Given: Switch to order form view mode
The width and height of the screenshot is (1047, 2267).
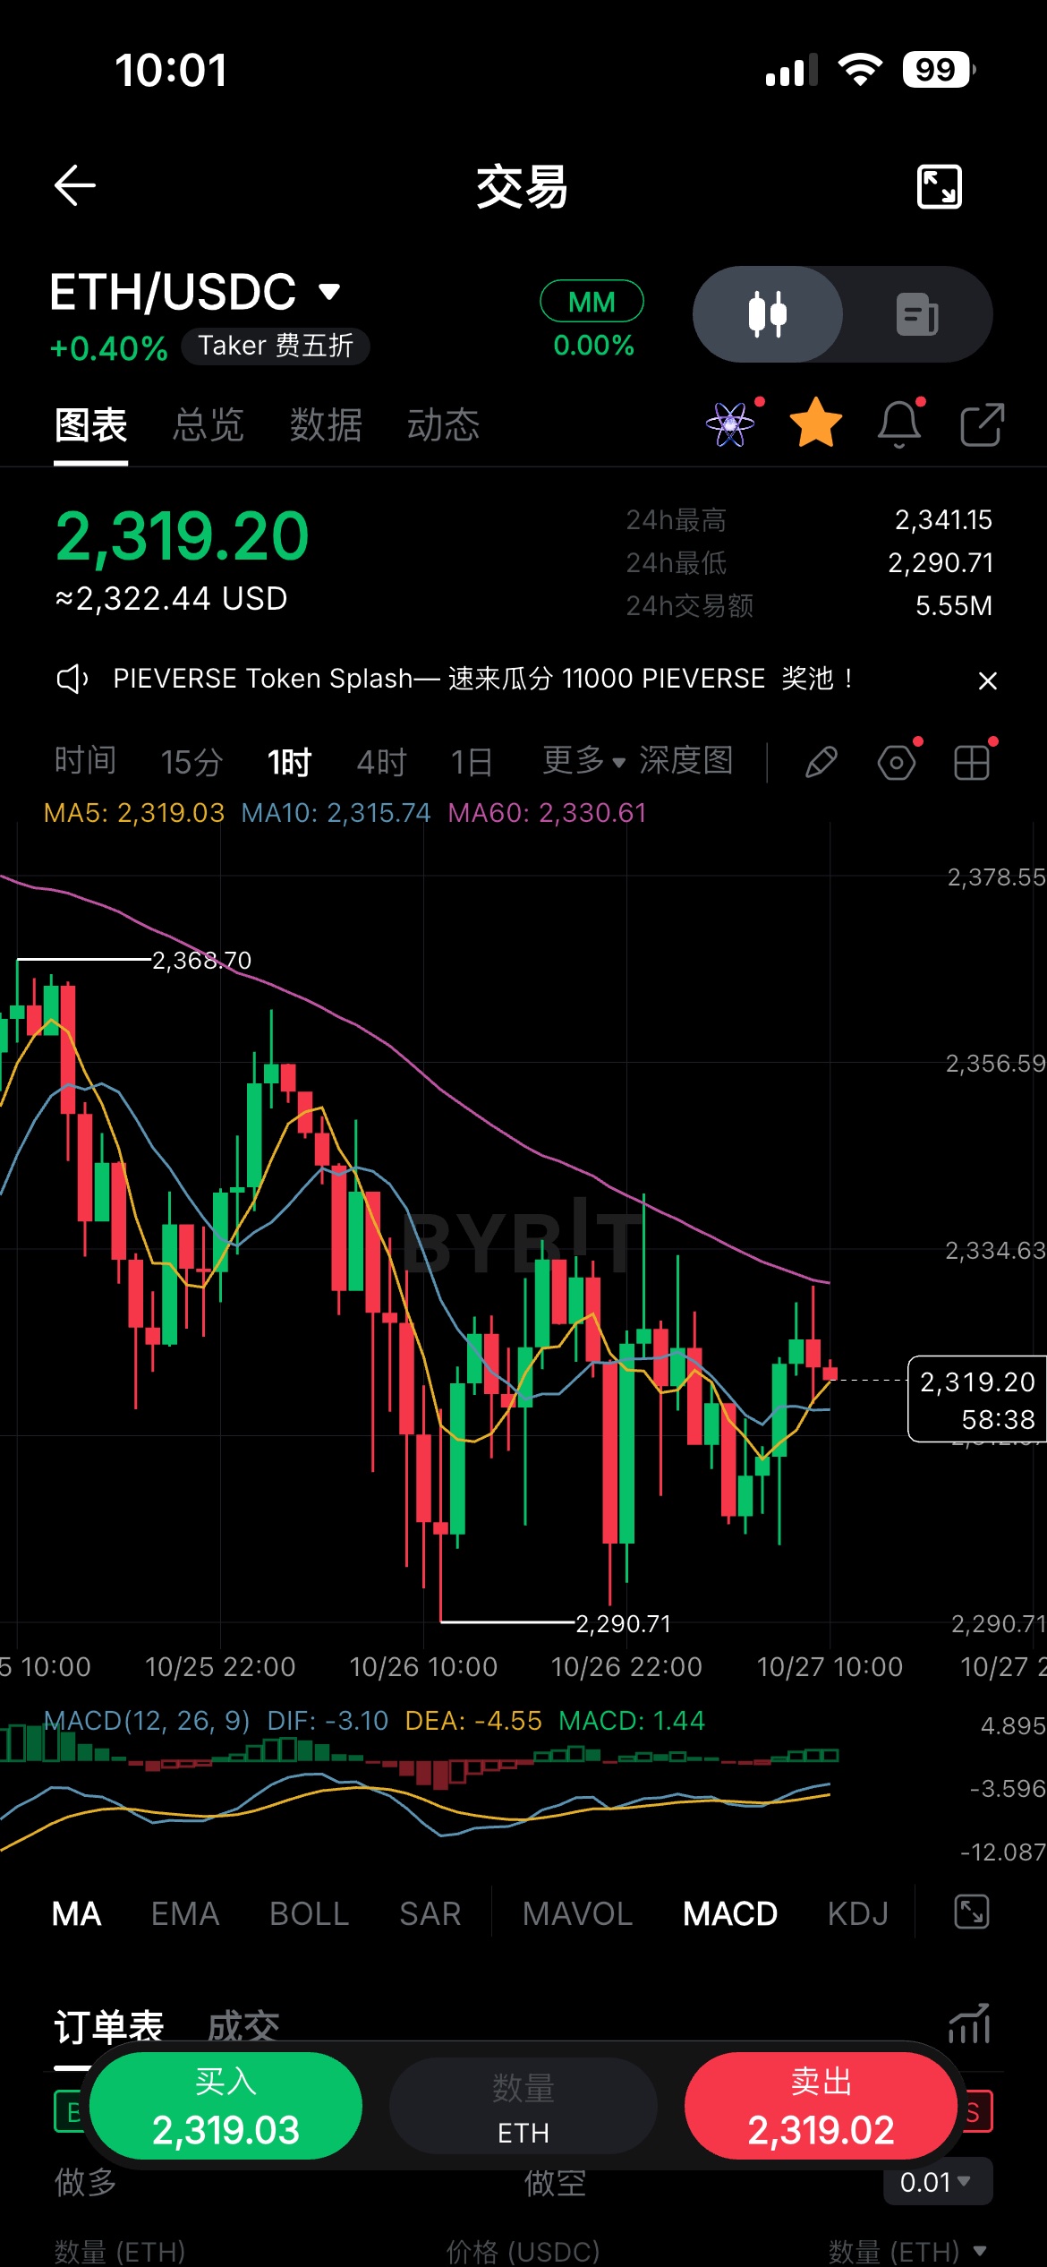Looking at the screenshot, I should point(917,314).
